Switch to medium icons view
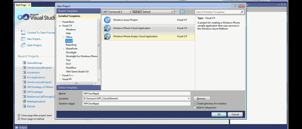 click(182, 12)
